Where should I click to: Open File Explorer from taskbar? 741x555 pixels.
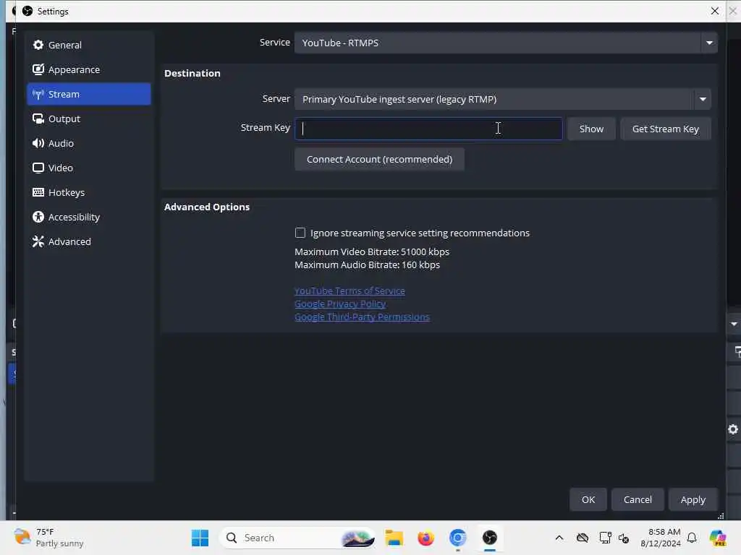point(394,538)
